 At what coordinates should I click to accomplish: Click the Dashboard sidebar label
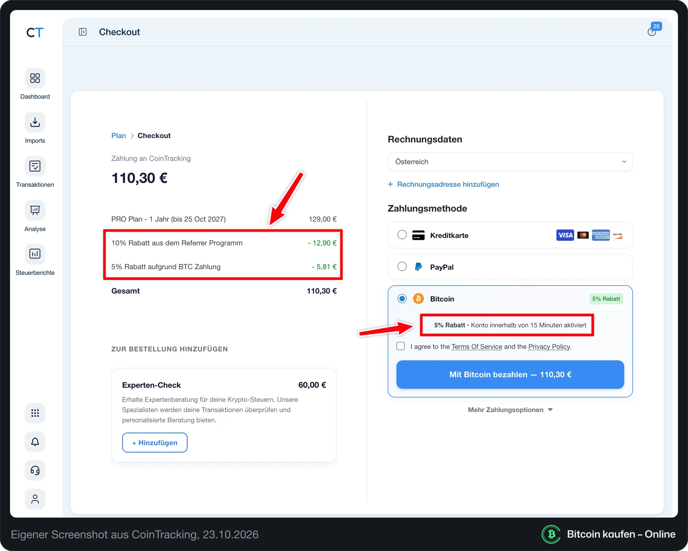click(35, 97)
